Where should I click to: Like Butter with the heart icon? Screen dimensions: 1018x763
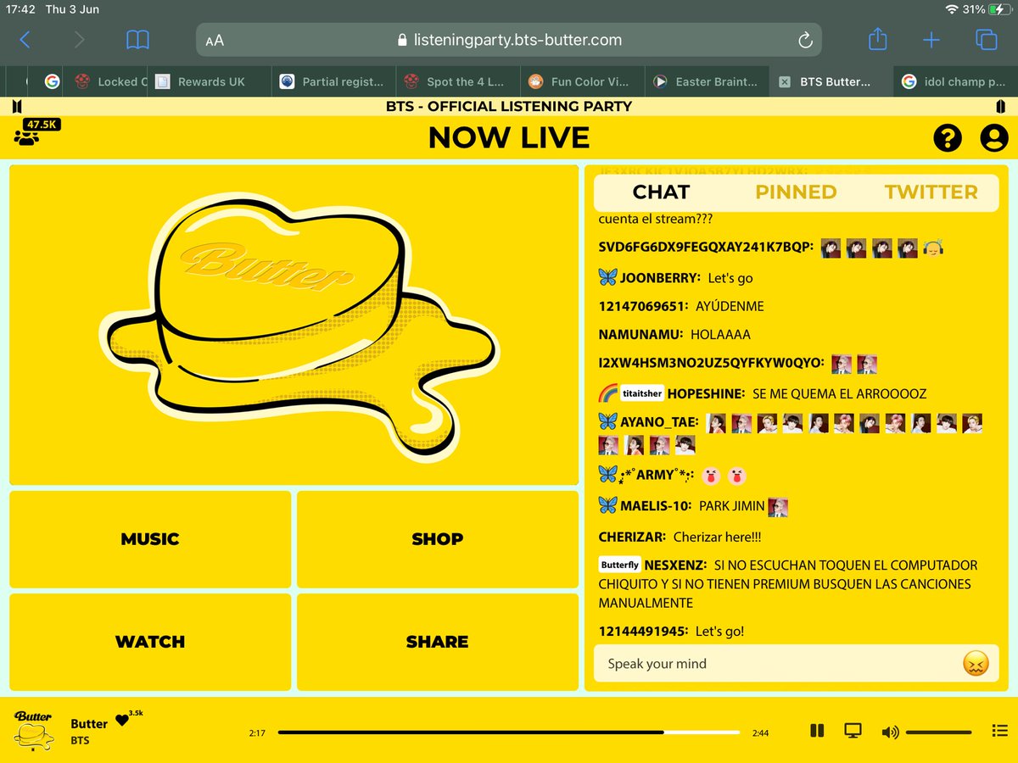[x=122, y=721]
